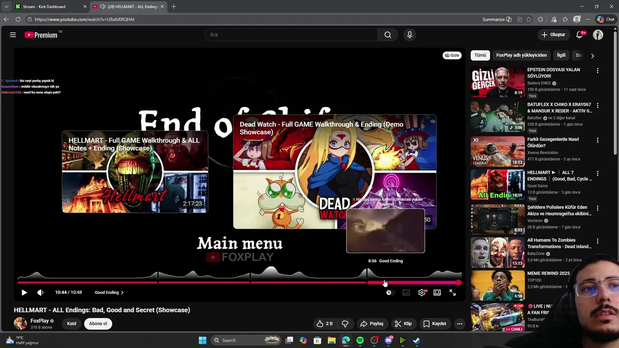This screenshot has height=348, width=619.
Task: Open EPSTEIN DOSYASI video thumbnail
Action: pos(498,82)
